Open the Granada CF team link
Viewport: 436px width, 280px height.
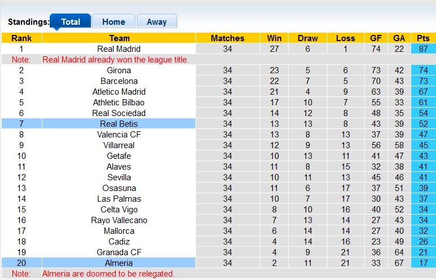(x=119, y=252)
